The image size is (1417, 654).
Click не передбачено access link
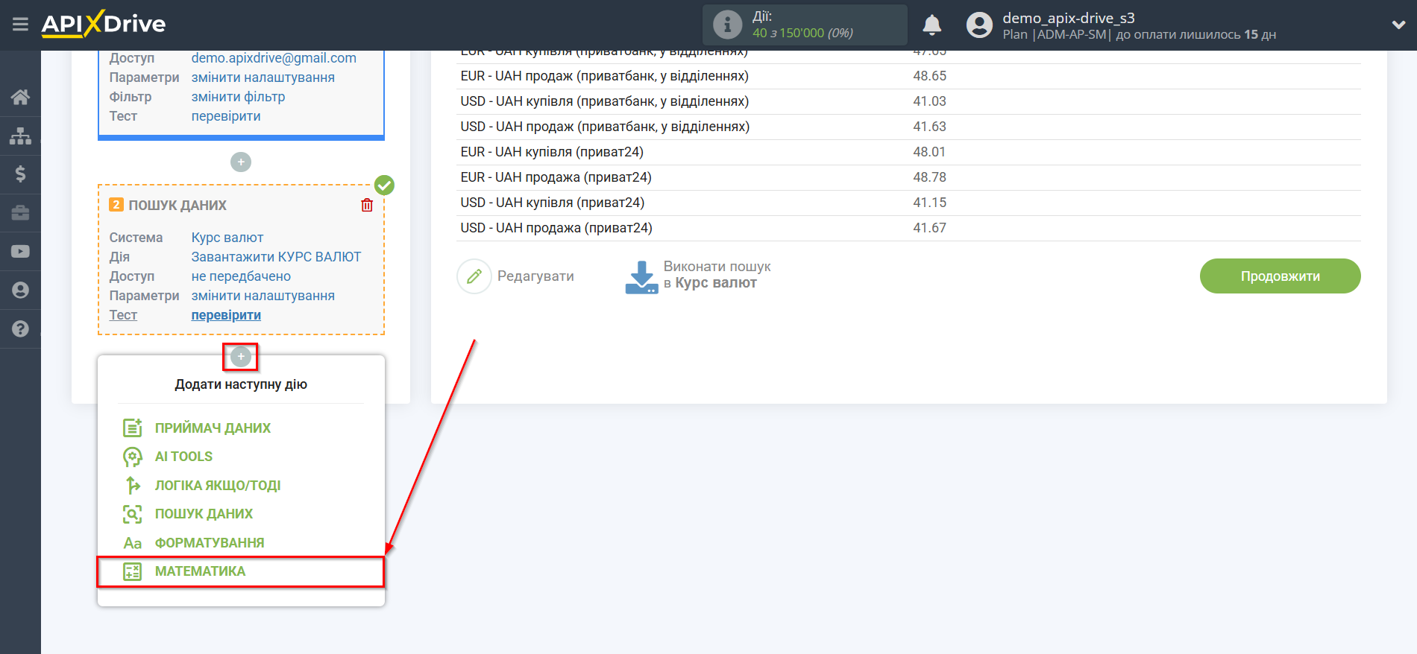pyautogui.click(x=241, y=276)
